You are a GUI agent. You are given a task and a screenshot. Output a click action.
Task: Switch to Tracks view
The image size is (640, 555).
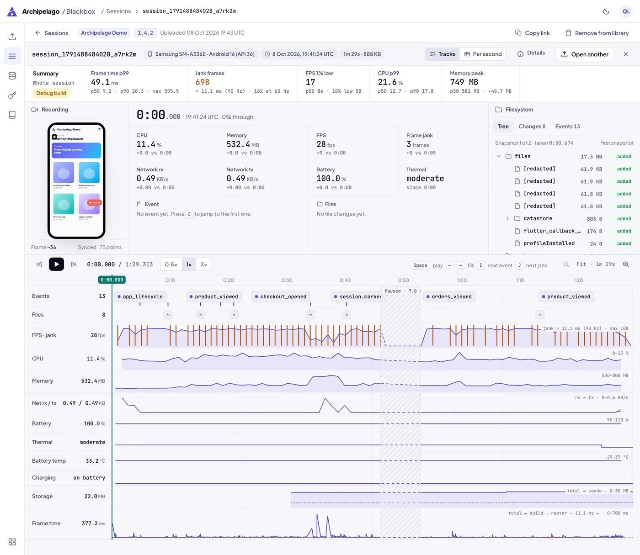click(442, 54)
